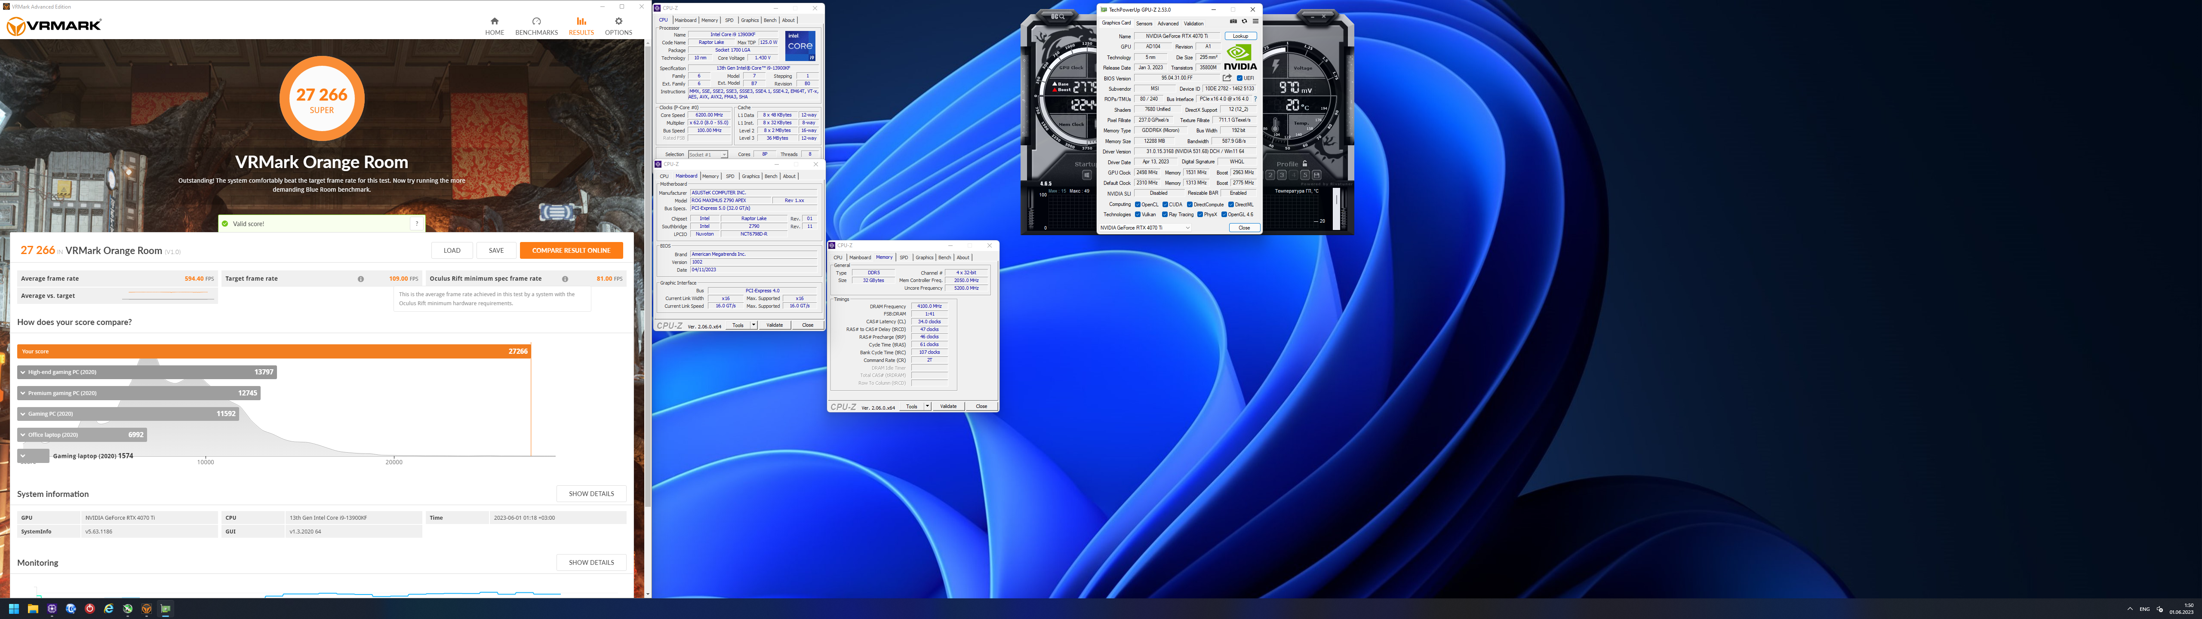This screenshot has height=619, width=2202.
Task: Toggle OpenGL 4.6 checkbox
Action: [1224, 215]
